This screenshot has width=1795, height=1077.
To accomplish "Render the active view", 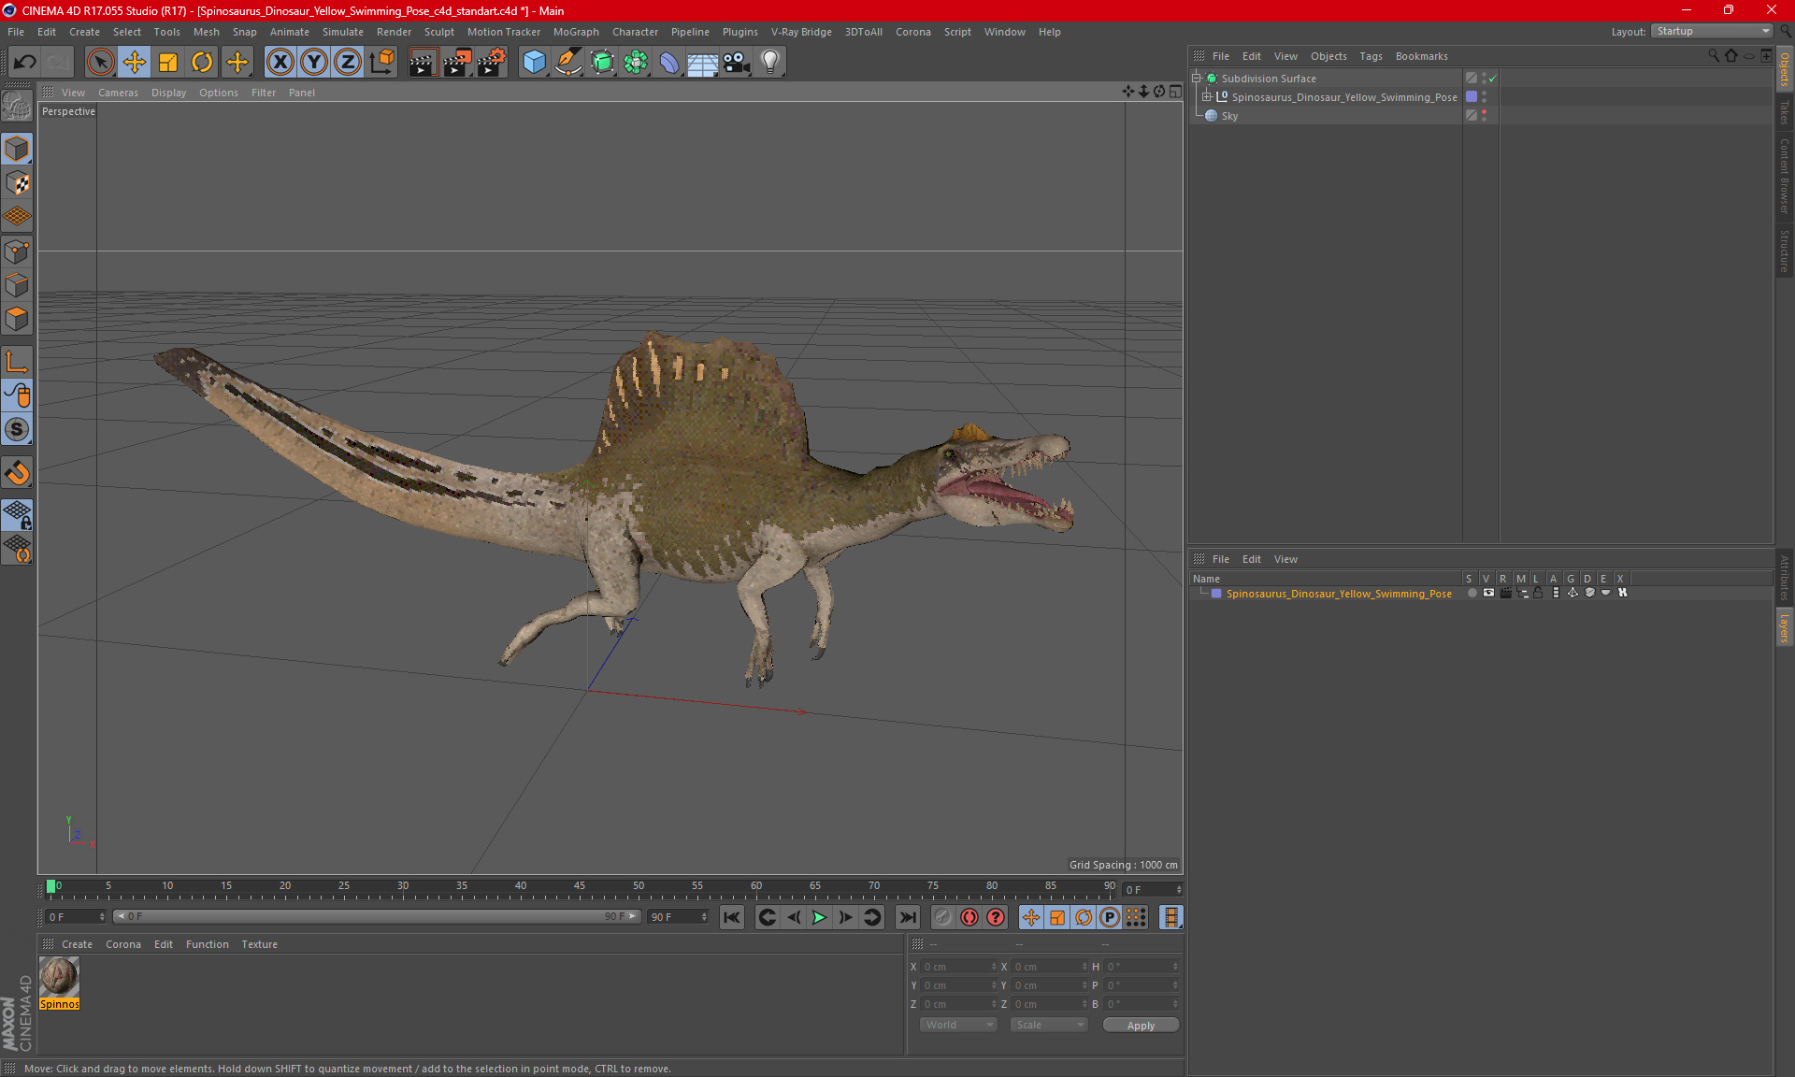I will click(x=423, y=62).
